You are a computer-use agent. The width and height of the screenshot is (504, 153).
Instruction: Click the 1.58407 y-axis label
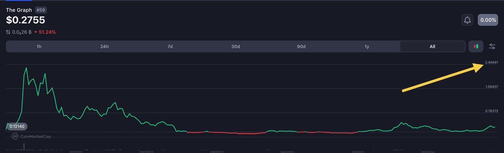[491, 87]
